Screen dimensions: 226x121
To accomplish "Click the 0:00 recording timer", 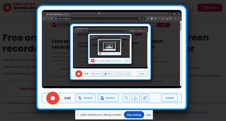I will pos(68,98).
